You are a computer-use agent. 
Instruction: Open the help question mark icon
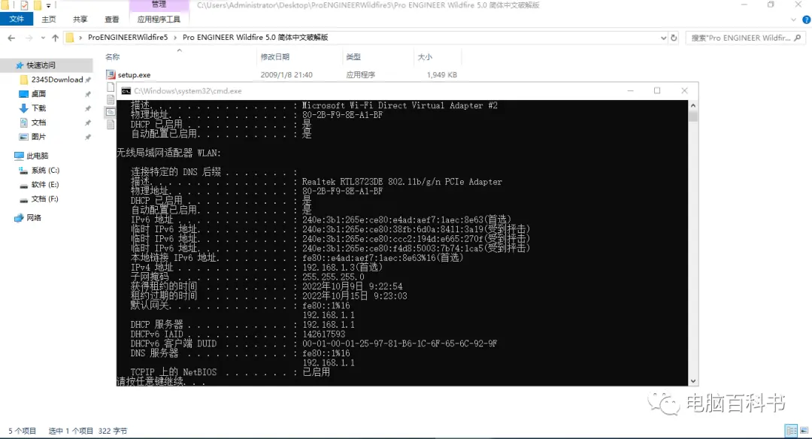click(x=806, y=20)
